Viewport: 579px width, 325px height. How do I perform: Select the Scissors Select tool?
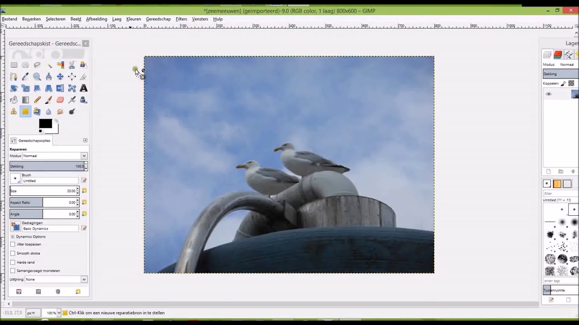72,65
